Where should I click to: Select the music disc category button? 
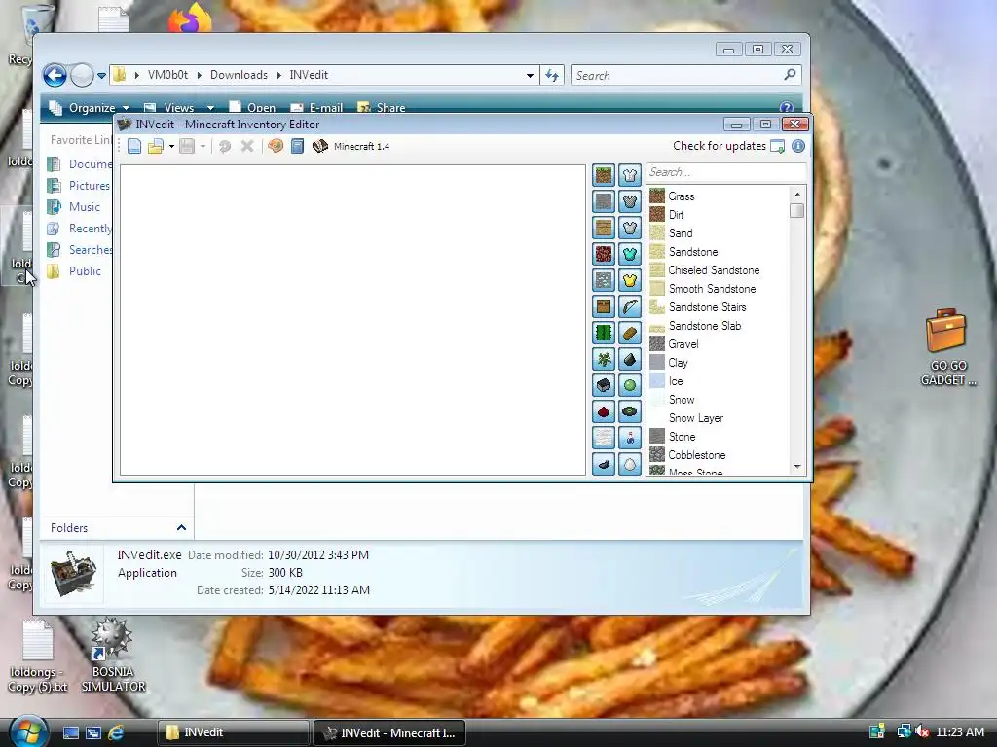(630, 411)
